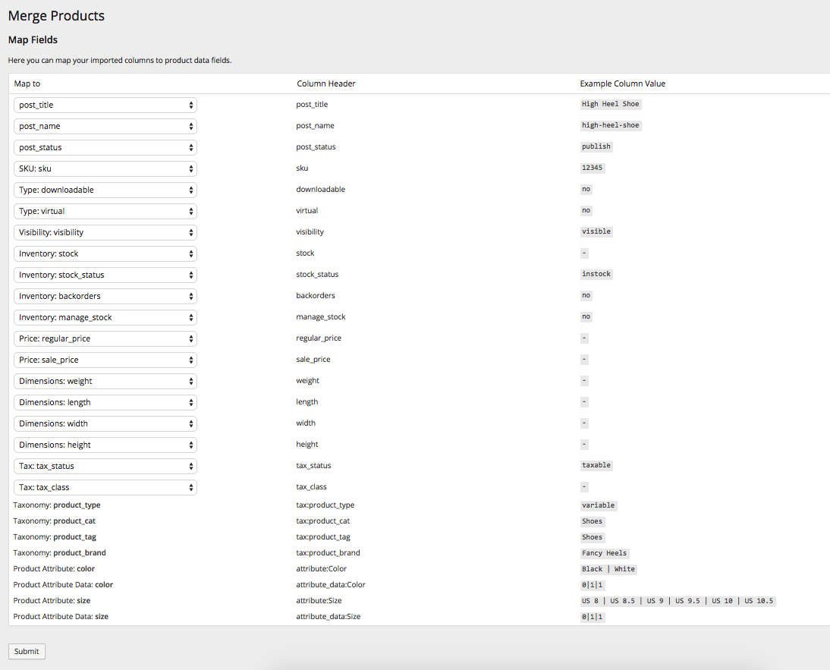
Task: Open the SKU: sku mapping dropdown
Action: pos(105,168)
